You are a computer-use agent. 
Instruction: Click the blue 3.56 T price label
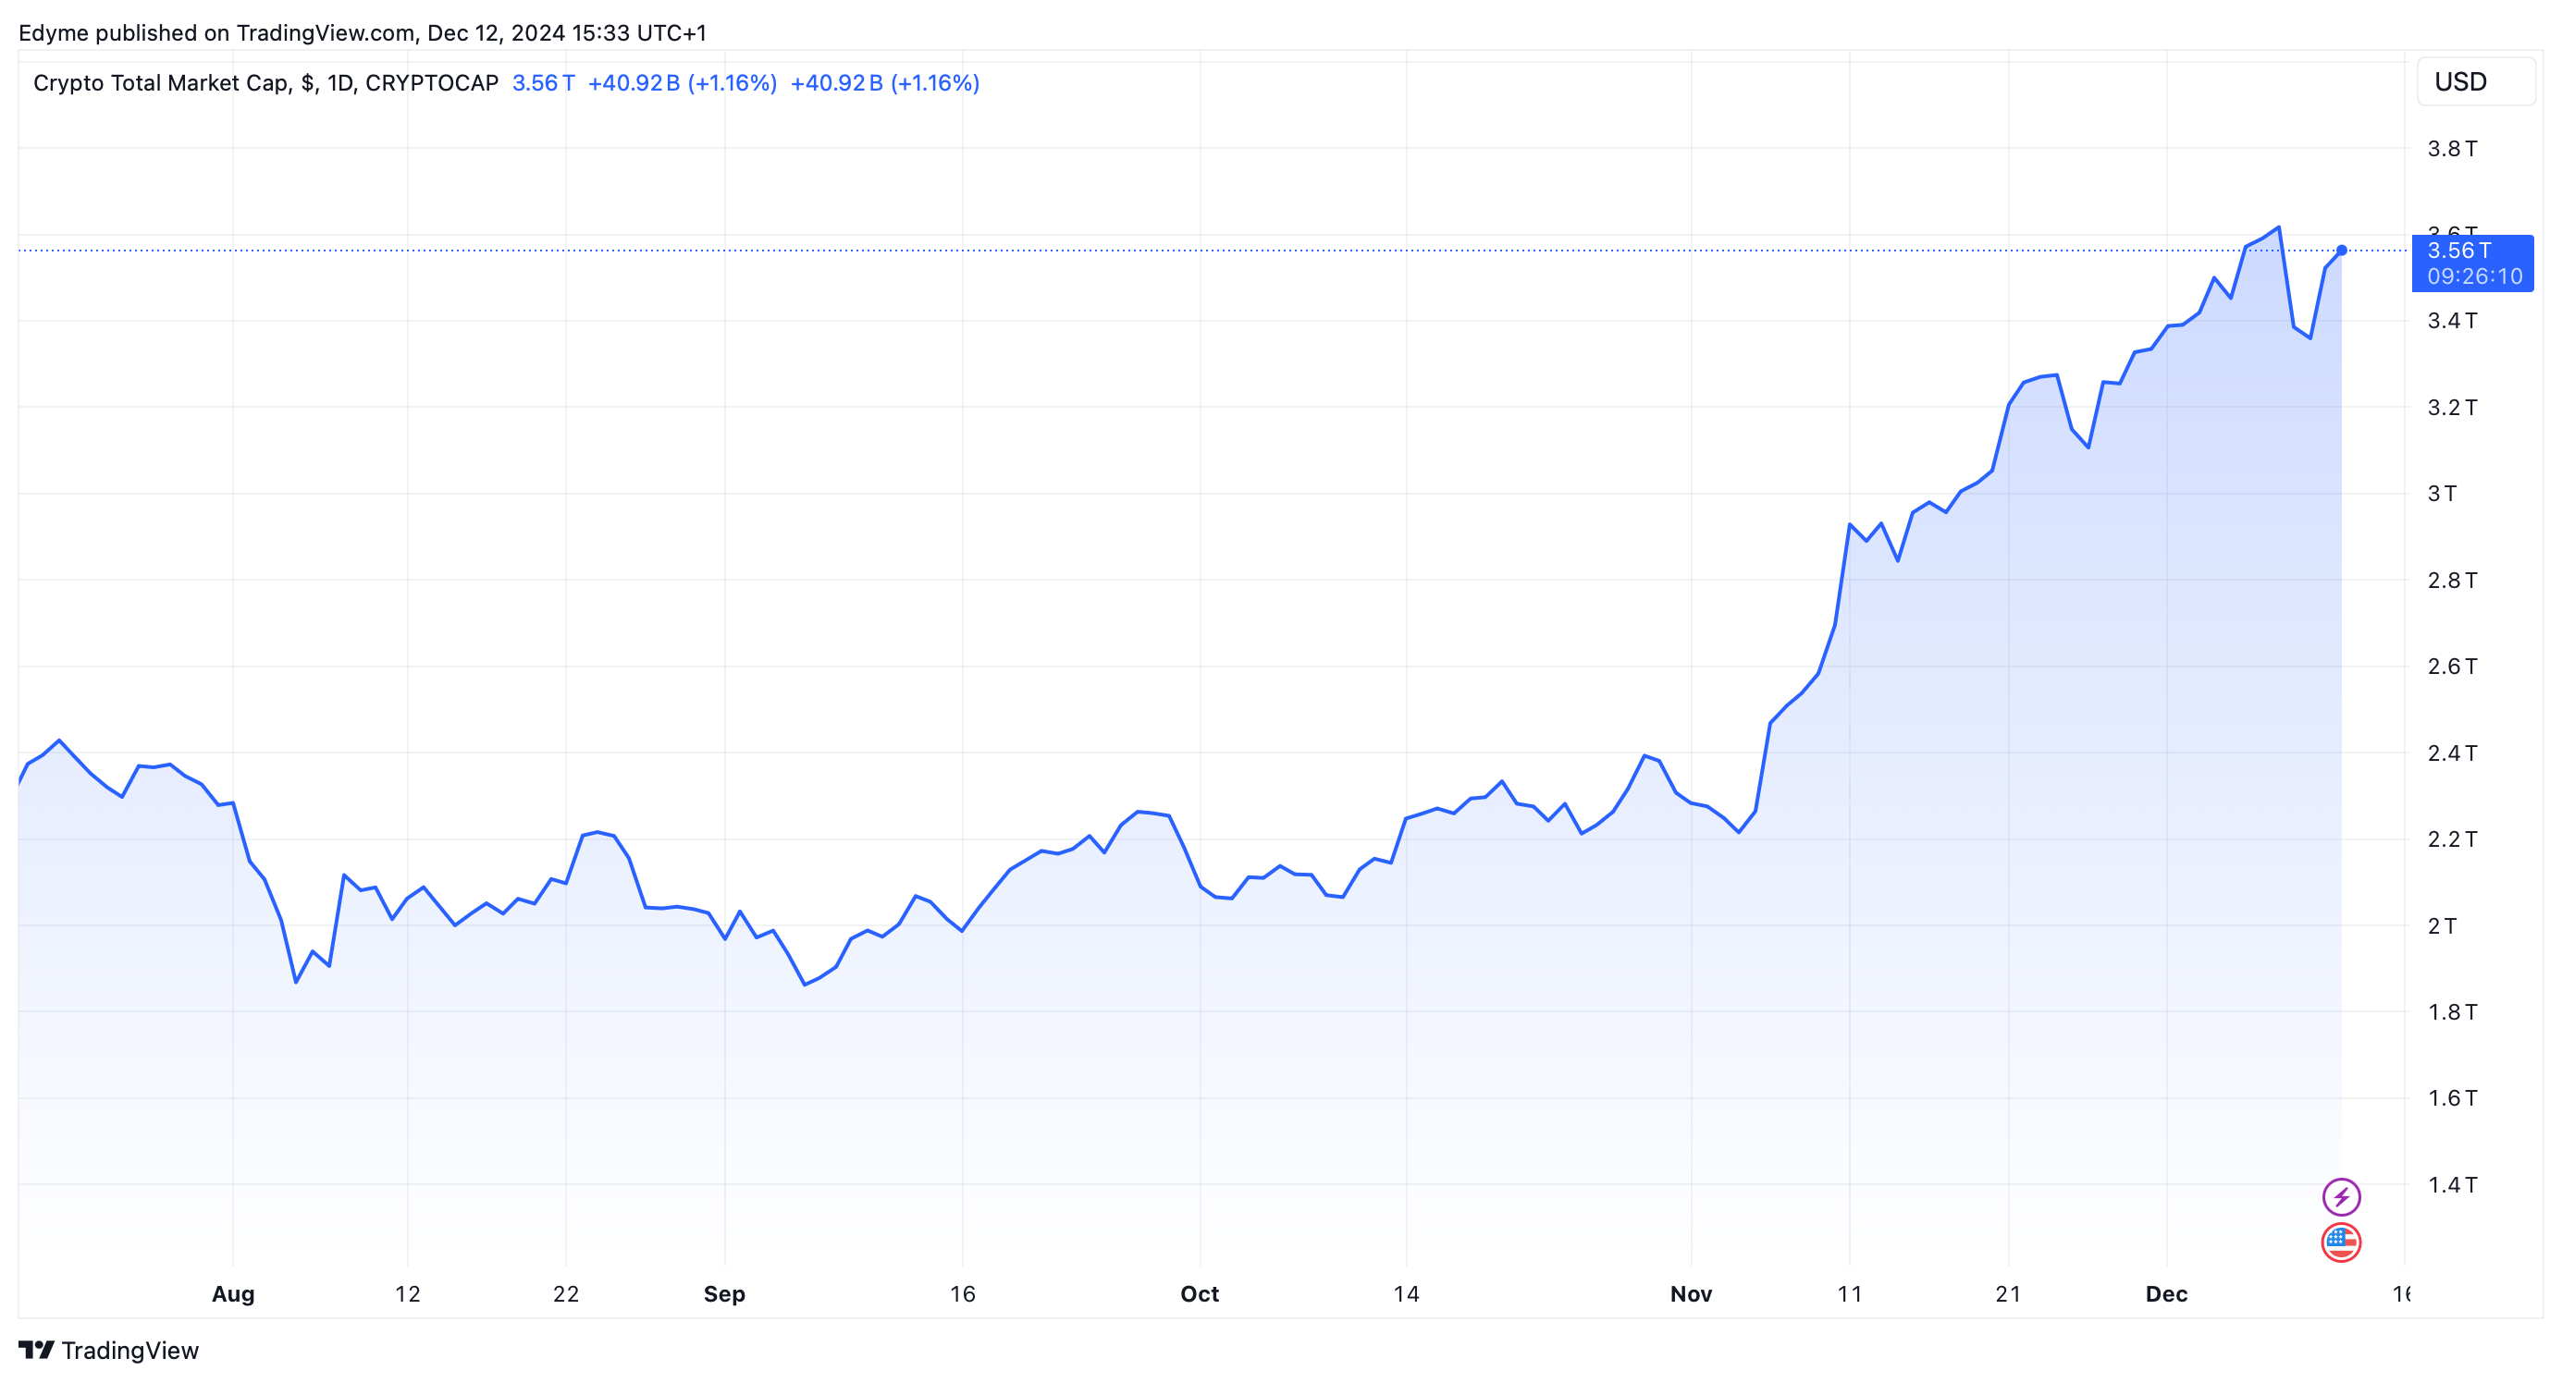[x=2458, y=251]
